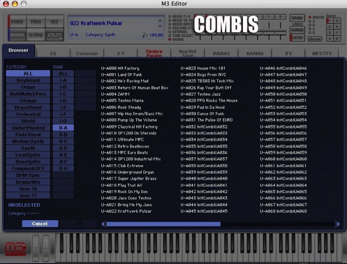The width and height of the screenshot is (347, 264).
Task: Toggle the LATCH button
Action: pos(297,37)
